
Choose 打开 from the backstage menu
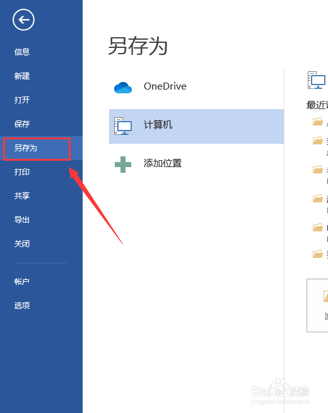coord(22,100)
